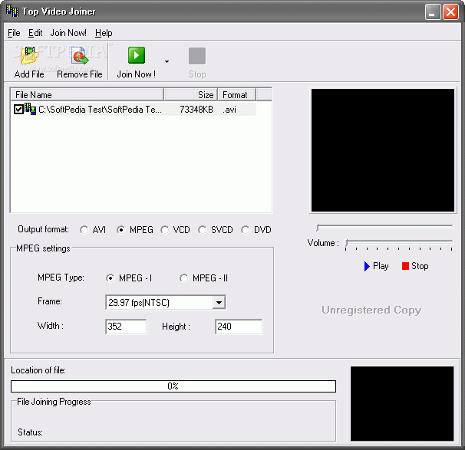465x450 pixels.
Task: Click the Format column header
Action: (x=236, y=95)
